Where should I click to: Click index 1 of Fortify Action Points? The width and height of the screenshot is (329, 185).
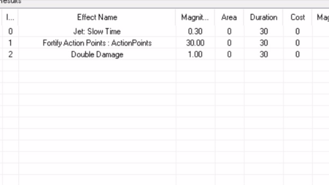(x=10, y=43)
